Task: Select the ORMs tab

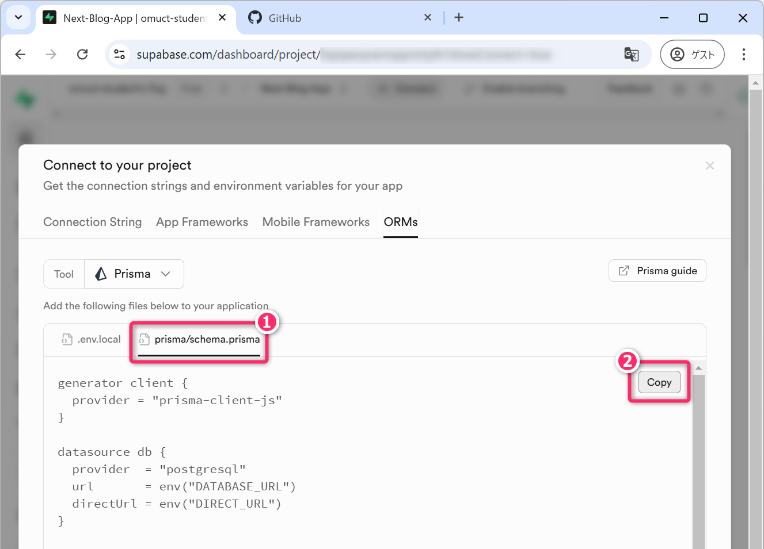Action: click(401, 222)
